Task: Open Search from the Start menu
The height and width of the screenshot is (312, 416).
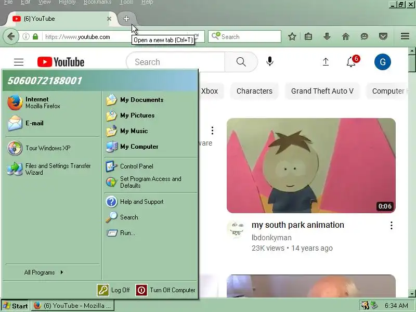Action: click(x=151, y=217)
